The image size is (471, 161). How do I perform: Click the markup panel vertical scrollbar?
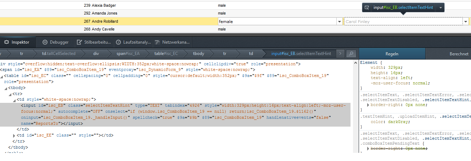pyautogui.click(x=355, y=106)
